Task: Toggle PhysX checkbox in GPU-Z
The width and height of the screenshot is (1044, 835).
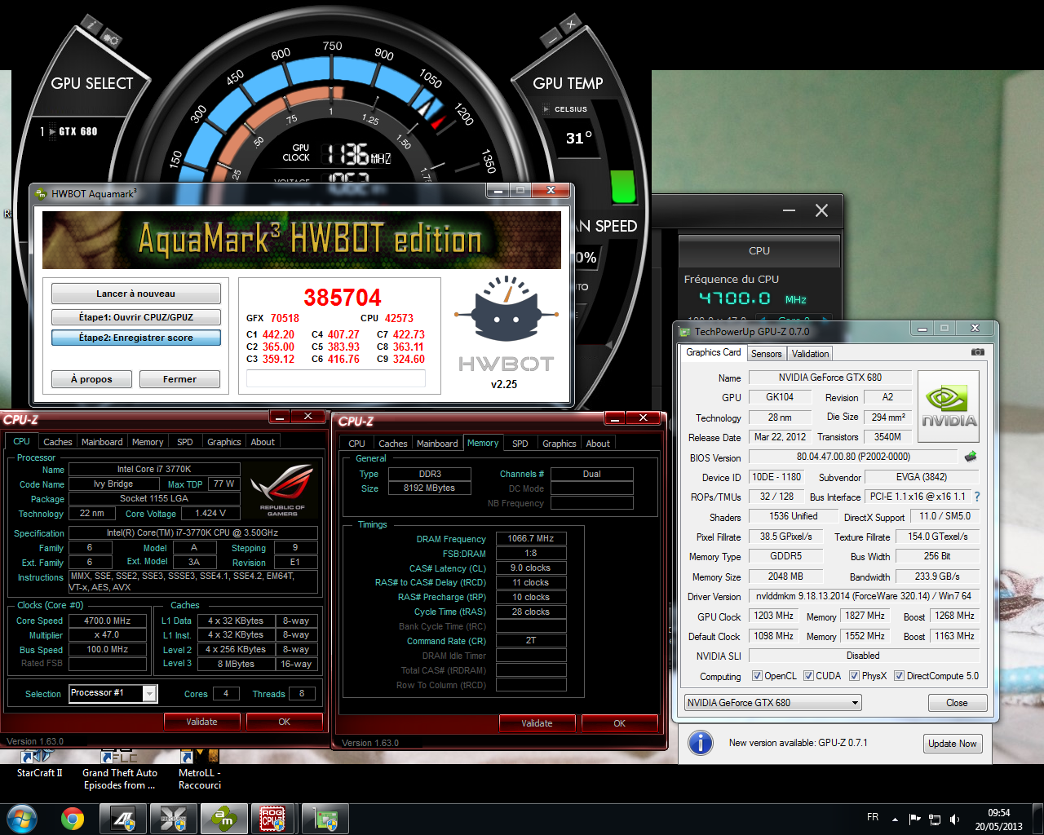Action: click(x=854, y=676)
